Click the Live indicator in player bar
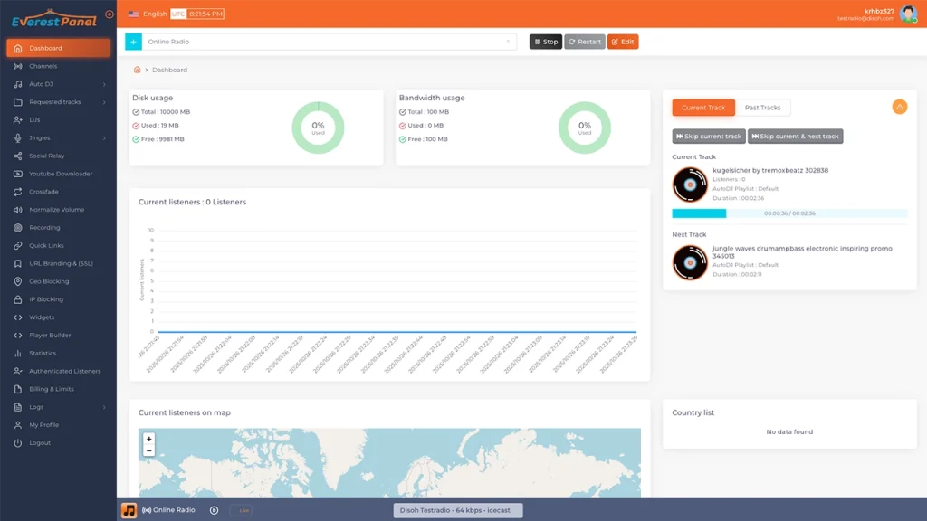 [x=241, y=510]
